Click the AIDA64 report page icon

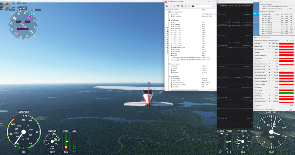click(x=171, y=6)
